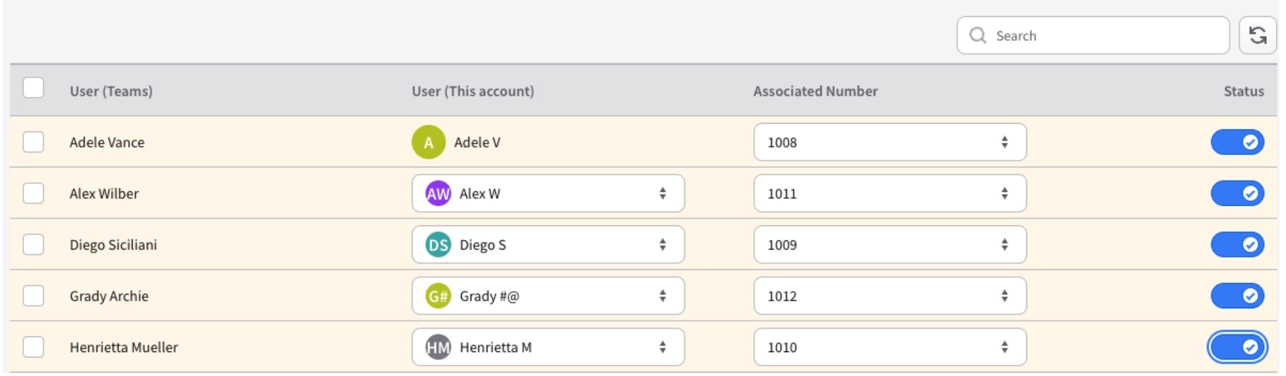Click the search magnifier icon
Viewport: 1286px width, 376px height.
(x=978, y=35)
